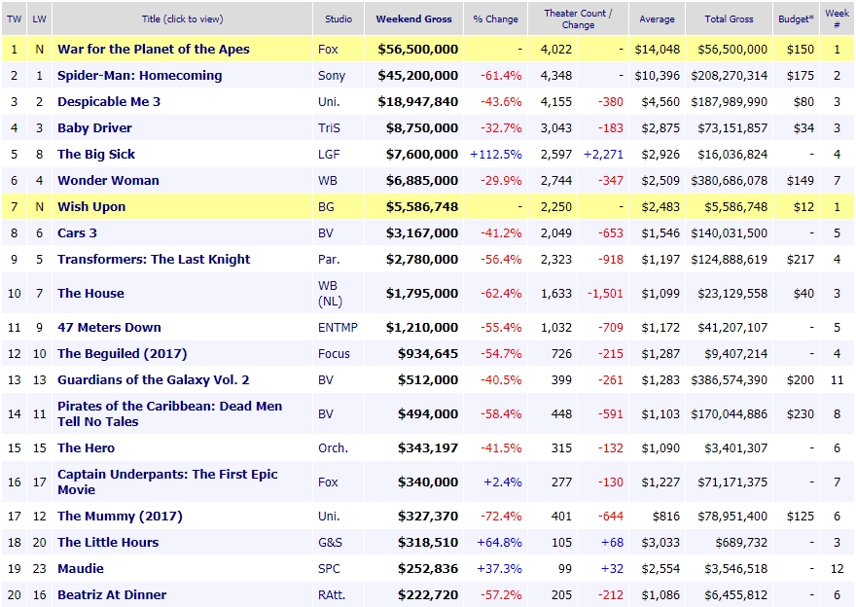
Task: Open Captain Underpants: The First Epic Movie
Action: (x=167, y=482)
